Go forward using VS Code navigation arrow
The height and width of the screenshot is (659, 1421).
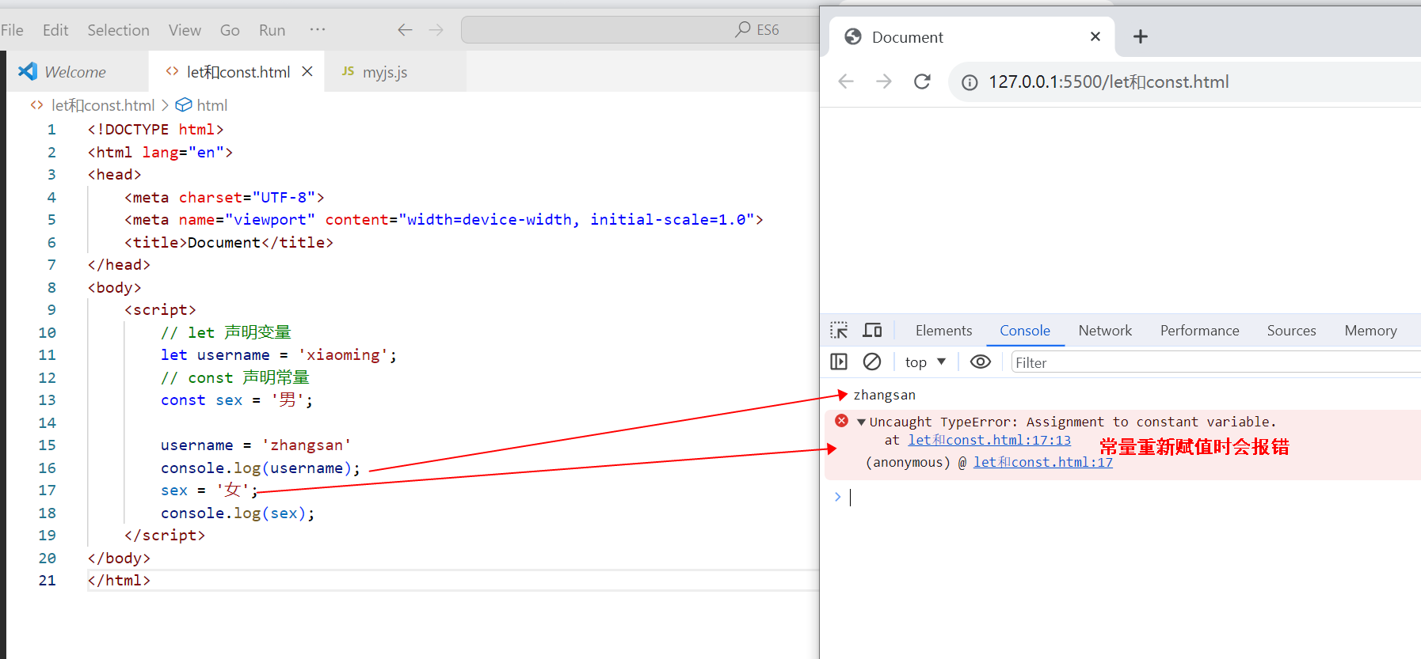tap(436, 30)
